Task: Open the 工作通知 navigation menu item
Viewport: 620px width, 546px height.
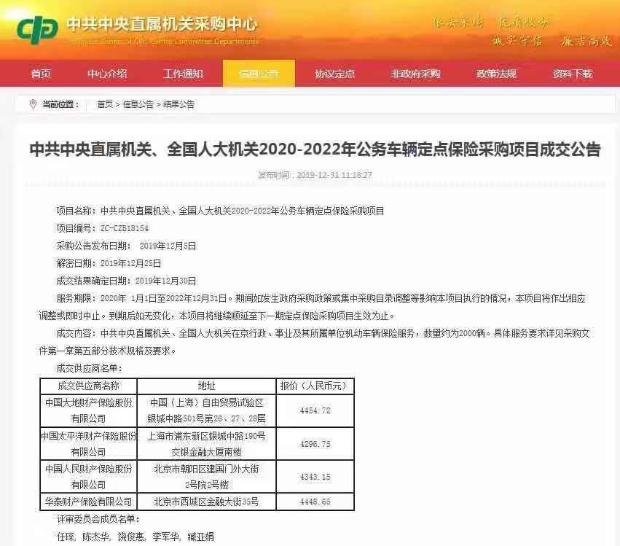Action: [x=182, y=74]
